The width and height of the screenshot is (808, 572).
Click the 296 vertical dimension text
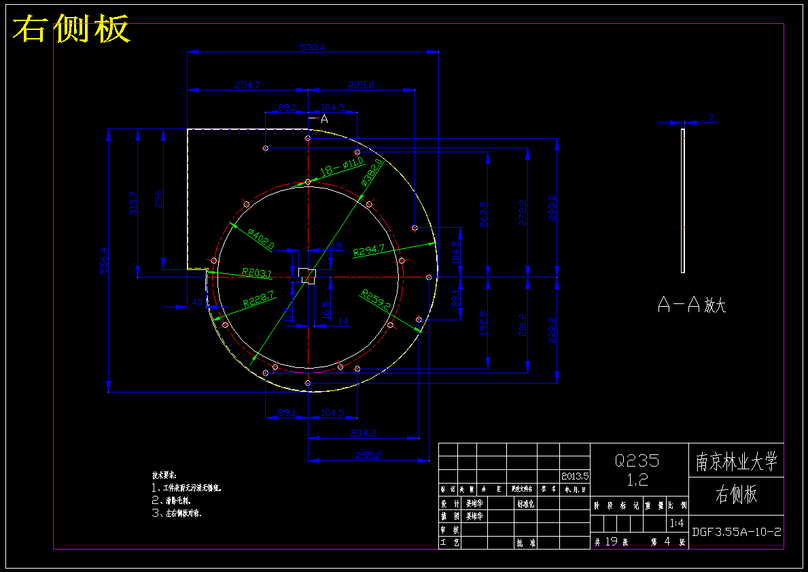click(x=159, y=199)
